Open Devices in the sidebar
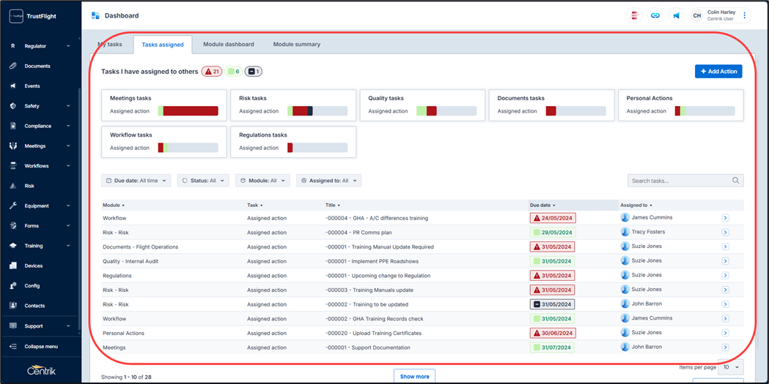This screenshot has height=384, width=769. pyautogui.click(x=33, y=266)
